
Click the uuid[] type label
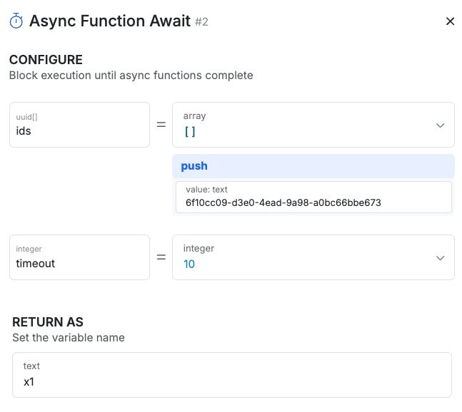click(26, 116)
